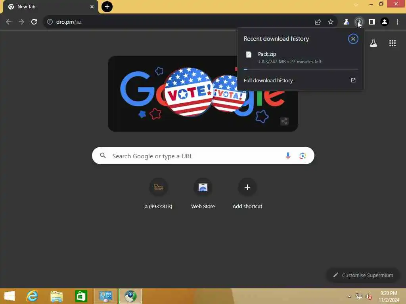Open the profile avatar menu
406x304 pixels.
click(385, 22)
